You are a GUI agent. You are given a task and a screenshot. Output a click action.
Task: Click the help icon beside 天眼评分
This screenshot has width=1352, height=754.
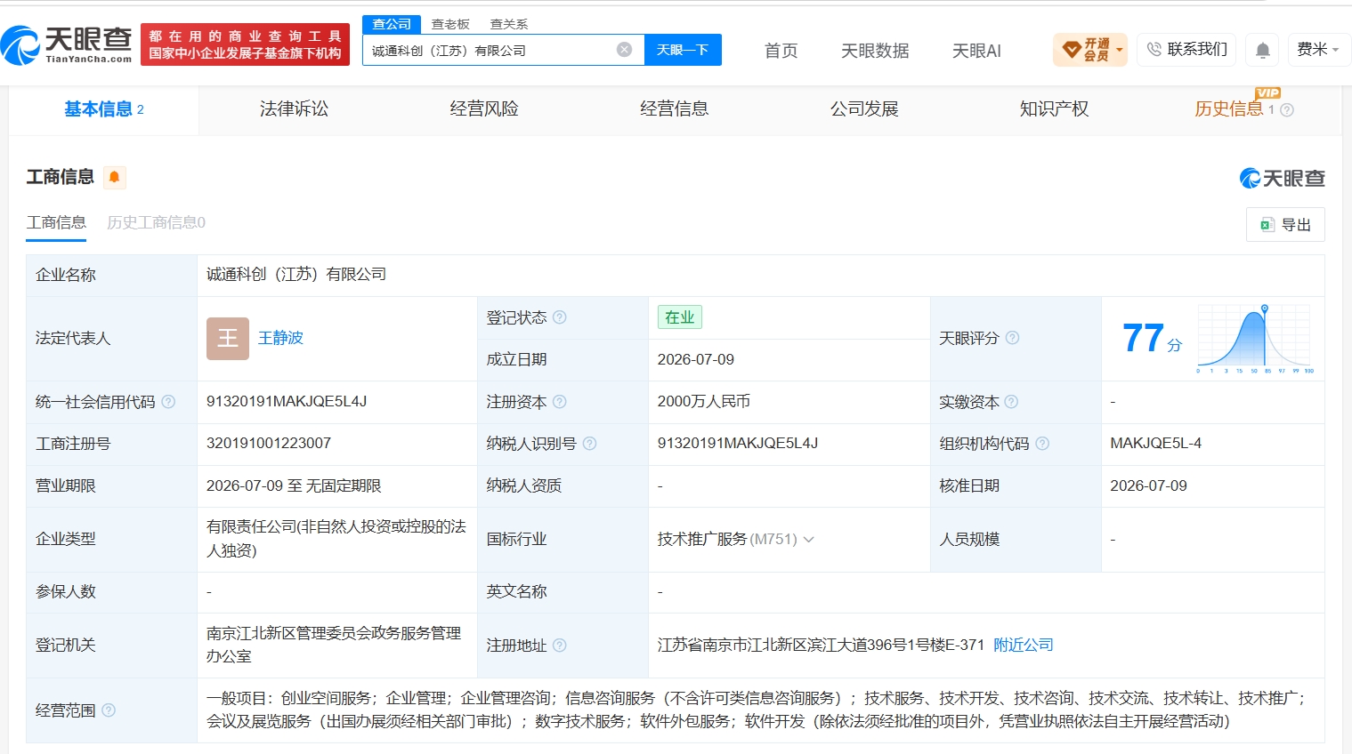pyautogui.click(x=1012, y=338)
